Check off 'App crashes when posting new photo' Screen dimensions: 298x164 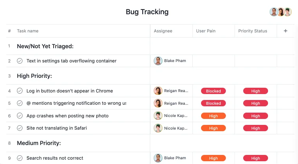pos(20,116)
